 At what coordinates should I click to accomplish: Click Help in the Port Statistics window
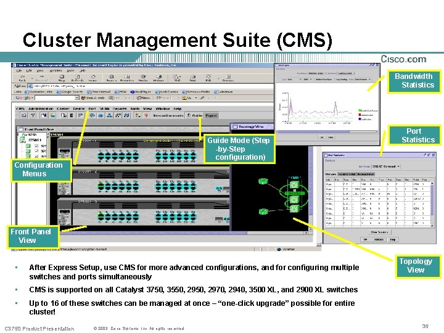[393, 239]
